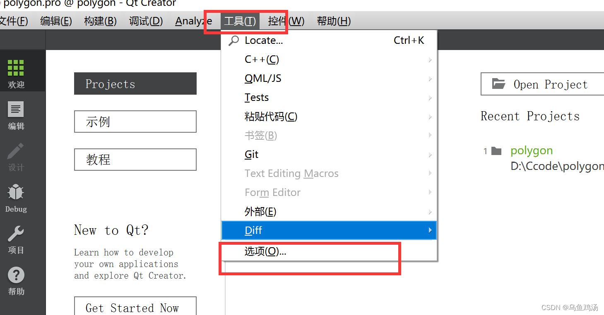The image size is (604, 315).
Task: Expand the Diff submenu arrow
Action: coord(430,231)
